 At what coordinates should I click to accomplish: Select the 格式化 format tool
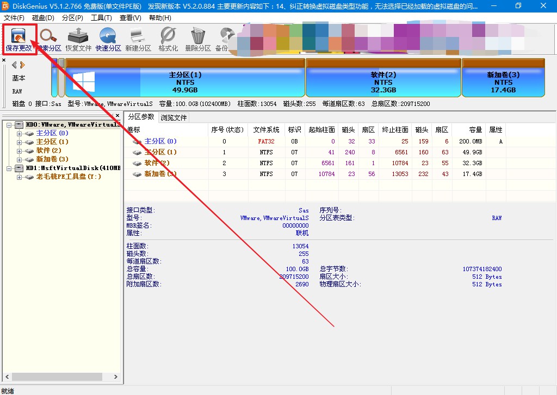click(x=168, y=40)
